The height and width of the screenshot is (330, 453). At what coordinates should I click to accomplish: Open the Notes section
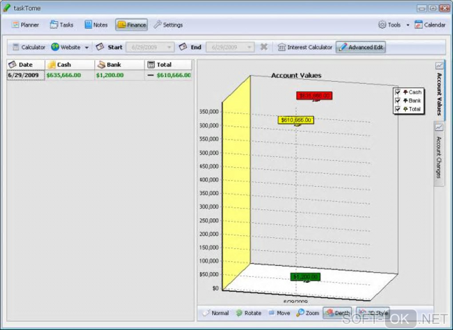click(96, 25)
